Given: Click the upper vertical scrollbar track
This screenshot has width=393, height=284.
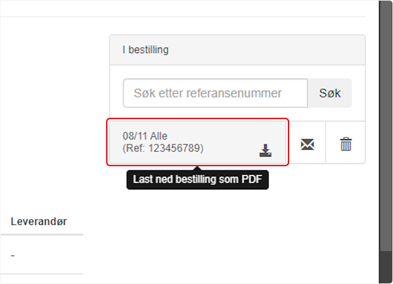Looking at the screenshot, I should click(385, 125).
